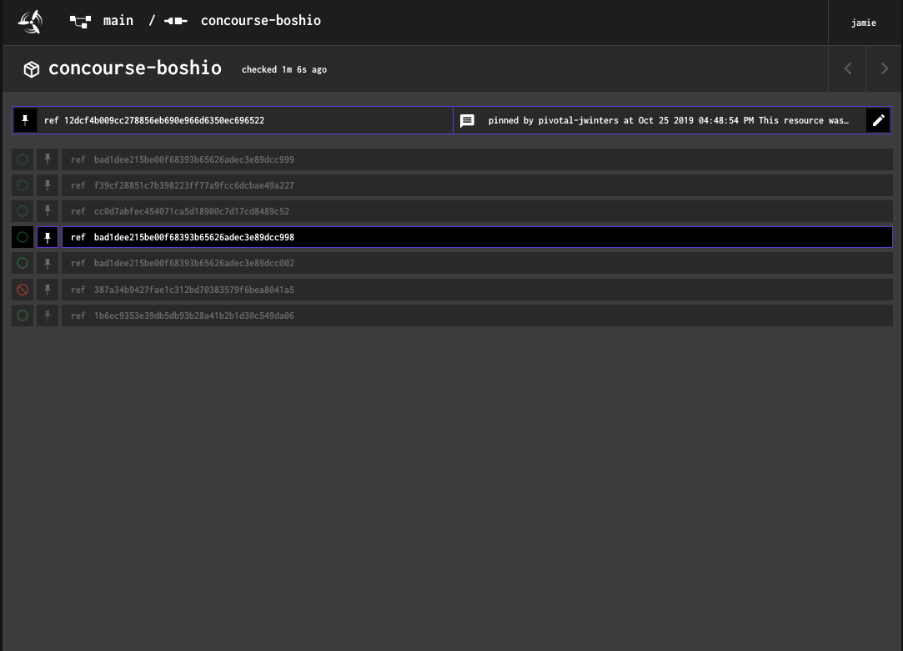903x651 pixels.
Task: Pin version 1b6ec9353e39...
Action: coord(48,315)
